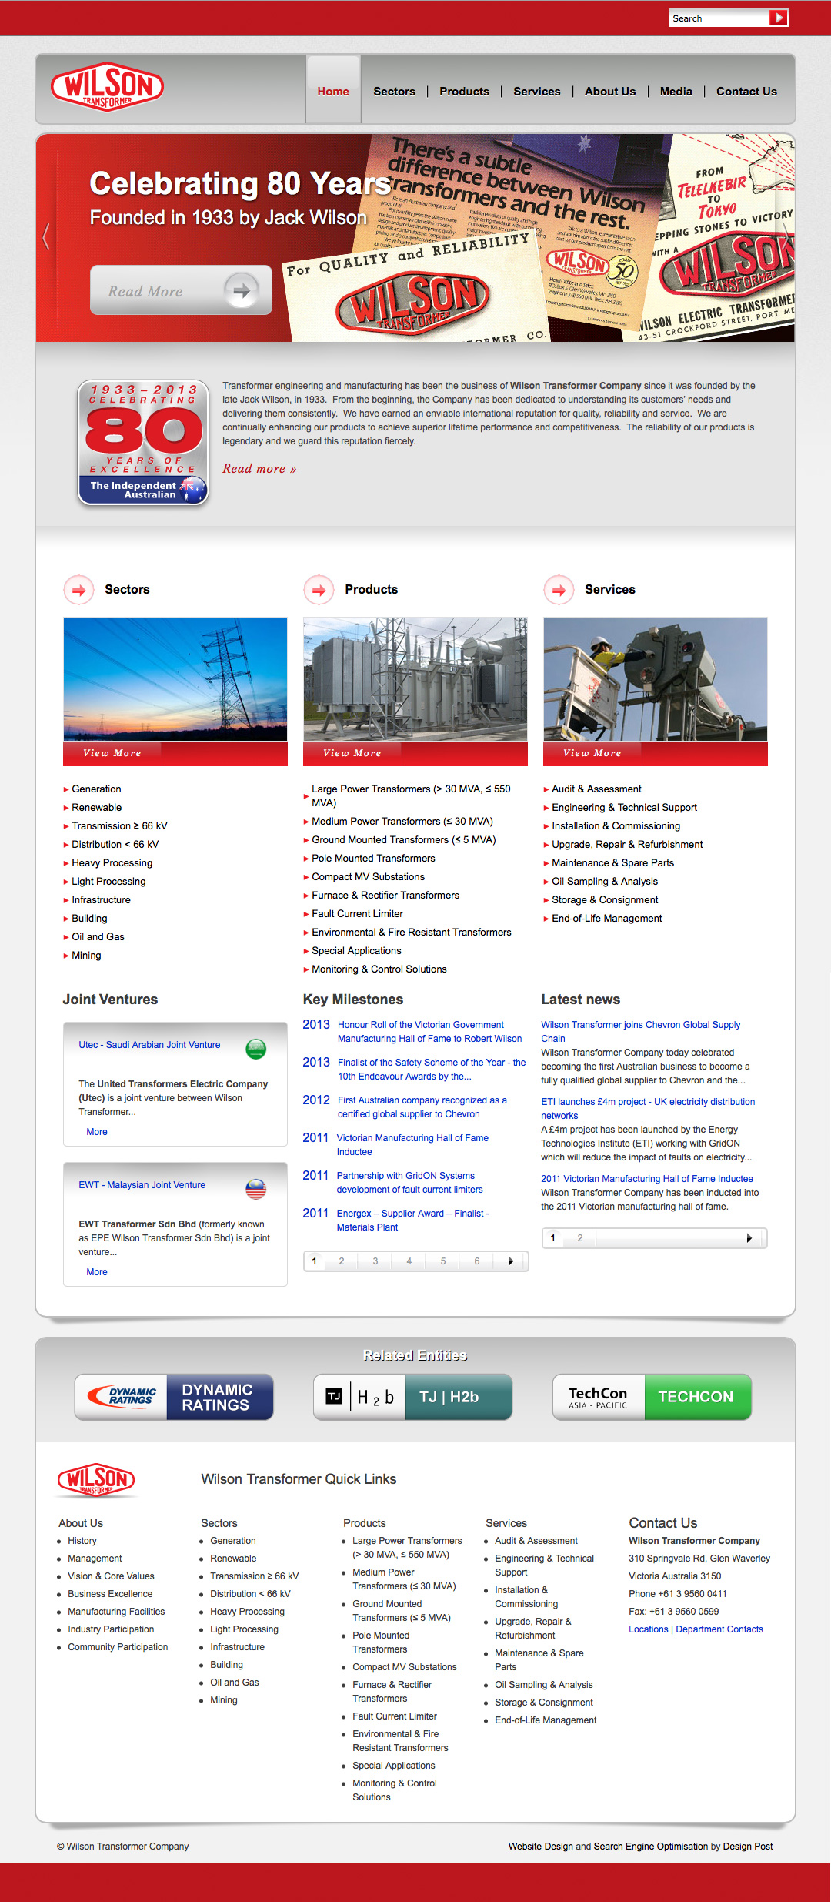831x1902 pixels.
Task: Click the banner previous slide arrow
Action: pos(46,236)
